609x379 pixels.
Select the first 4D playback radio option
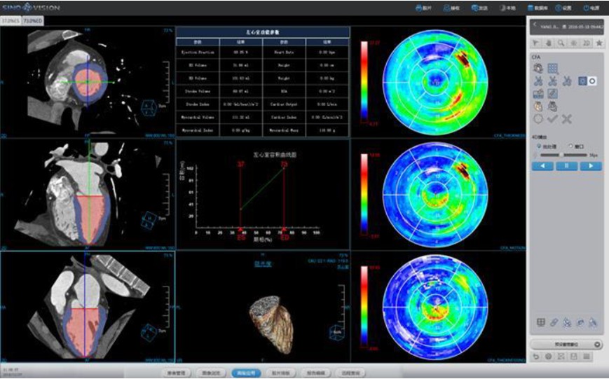click(x=538, y=146)
